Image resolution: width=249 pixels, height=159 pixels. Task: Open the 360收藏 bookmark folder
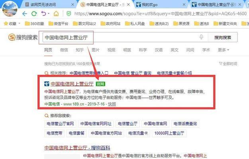(34, 23)
